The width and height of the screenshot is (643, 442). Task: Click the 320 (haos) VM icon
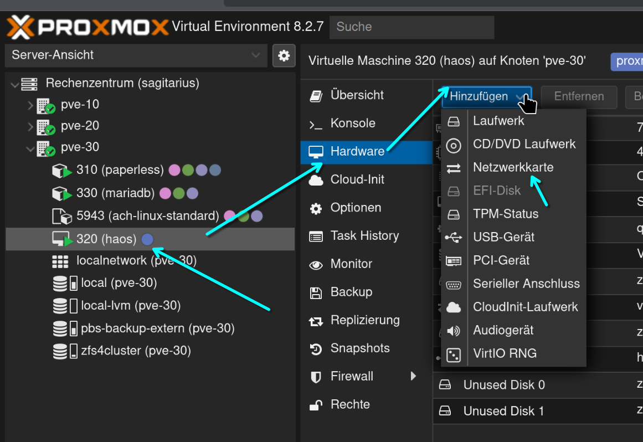62,239
